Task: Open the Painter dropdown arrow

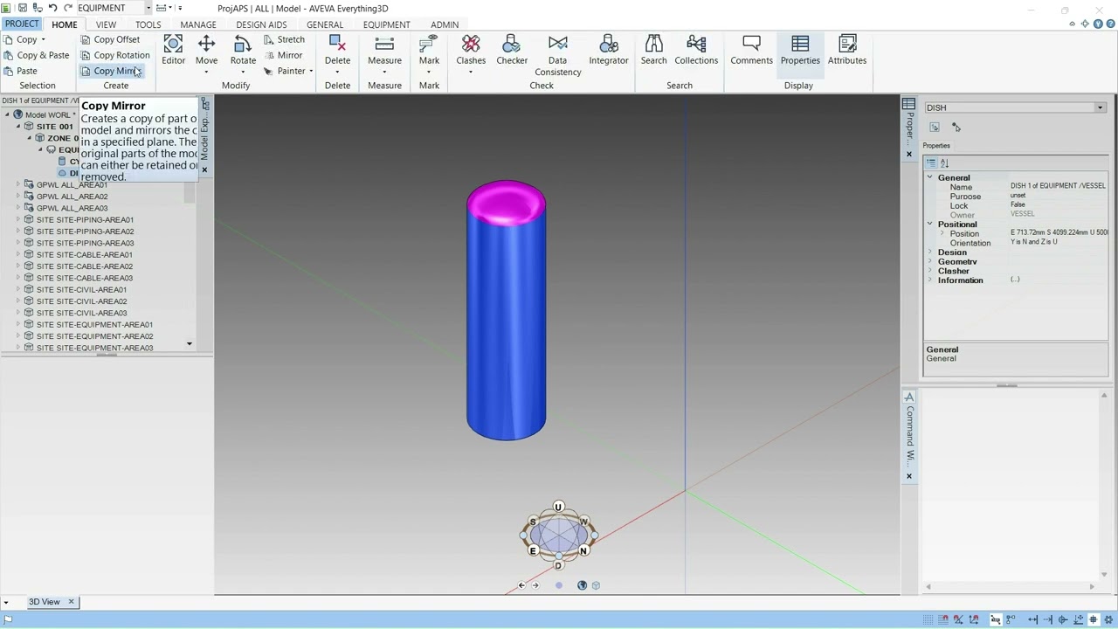Action: click(x=310, y=71)
